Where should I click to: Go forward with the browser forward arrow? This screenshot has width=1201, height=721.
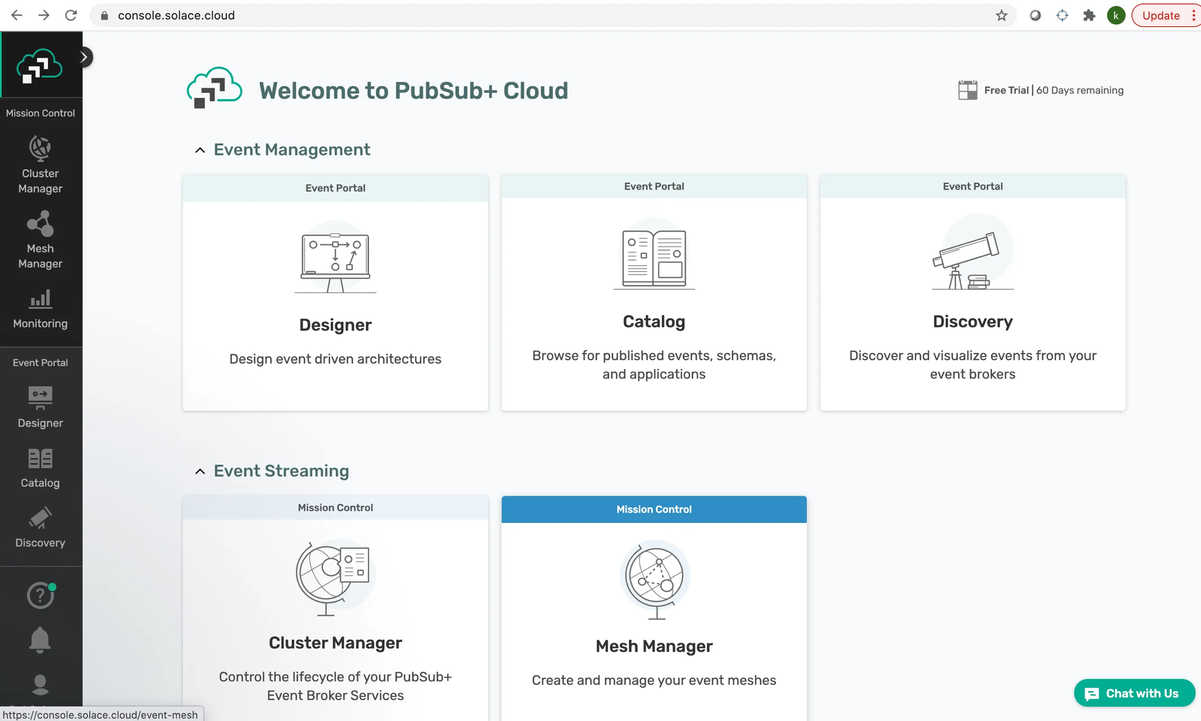pyautogui.click(x=44, y=15)
